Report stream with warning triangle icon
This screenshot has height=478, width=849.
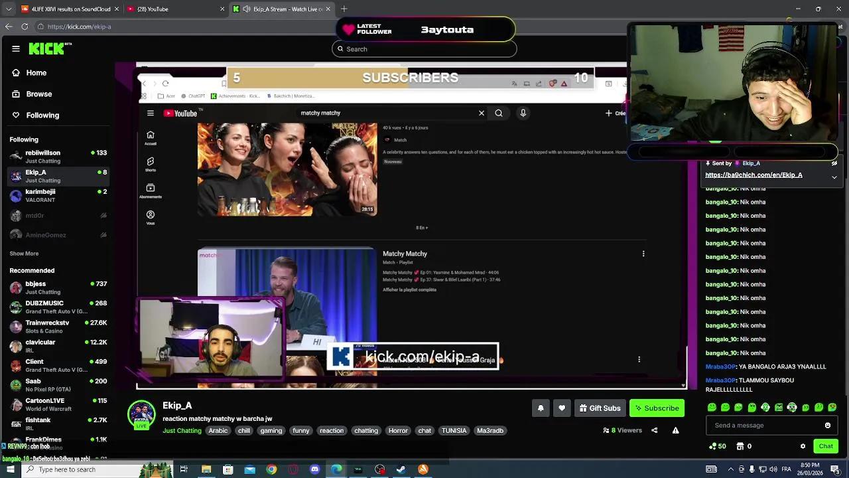[x=675, y=430]
